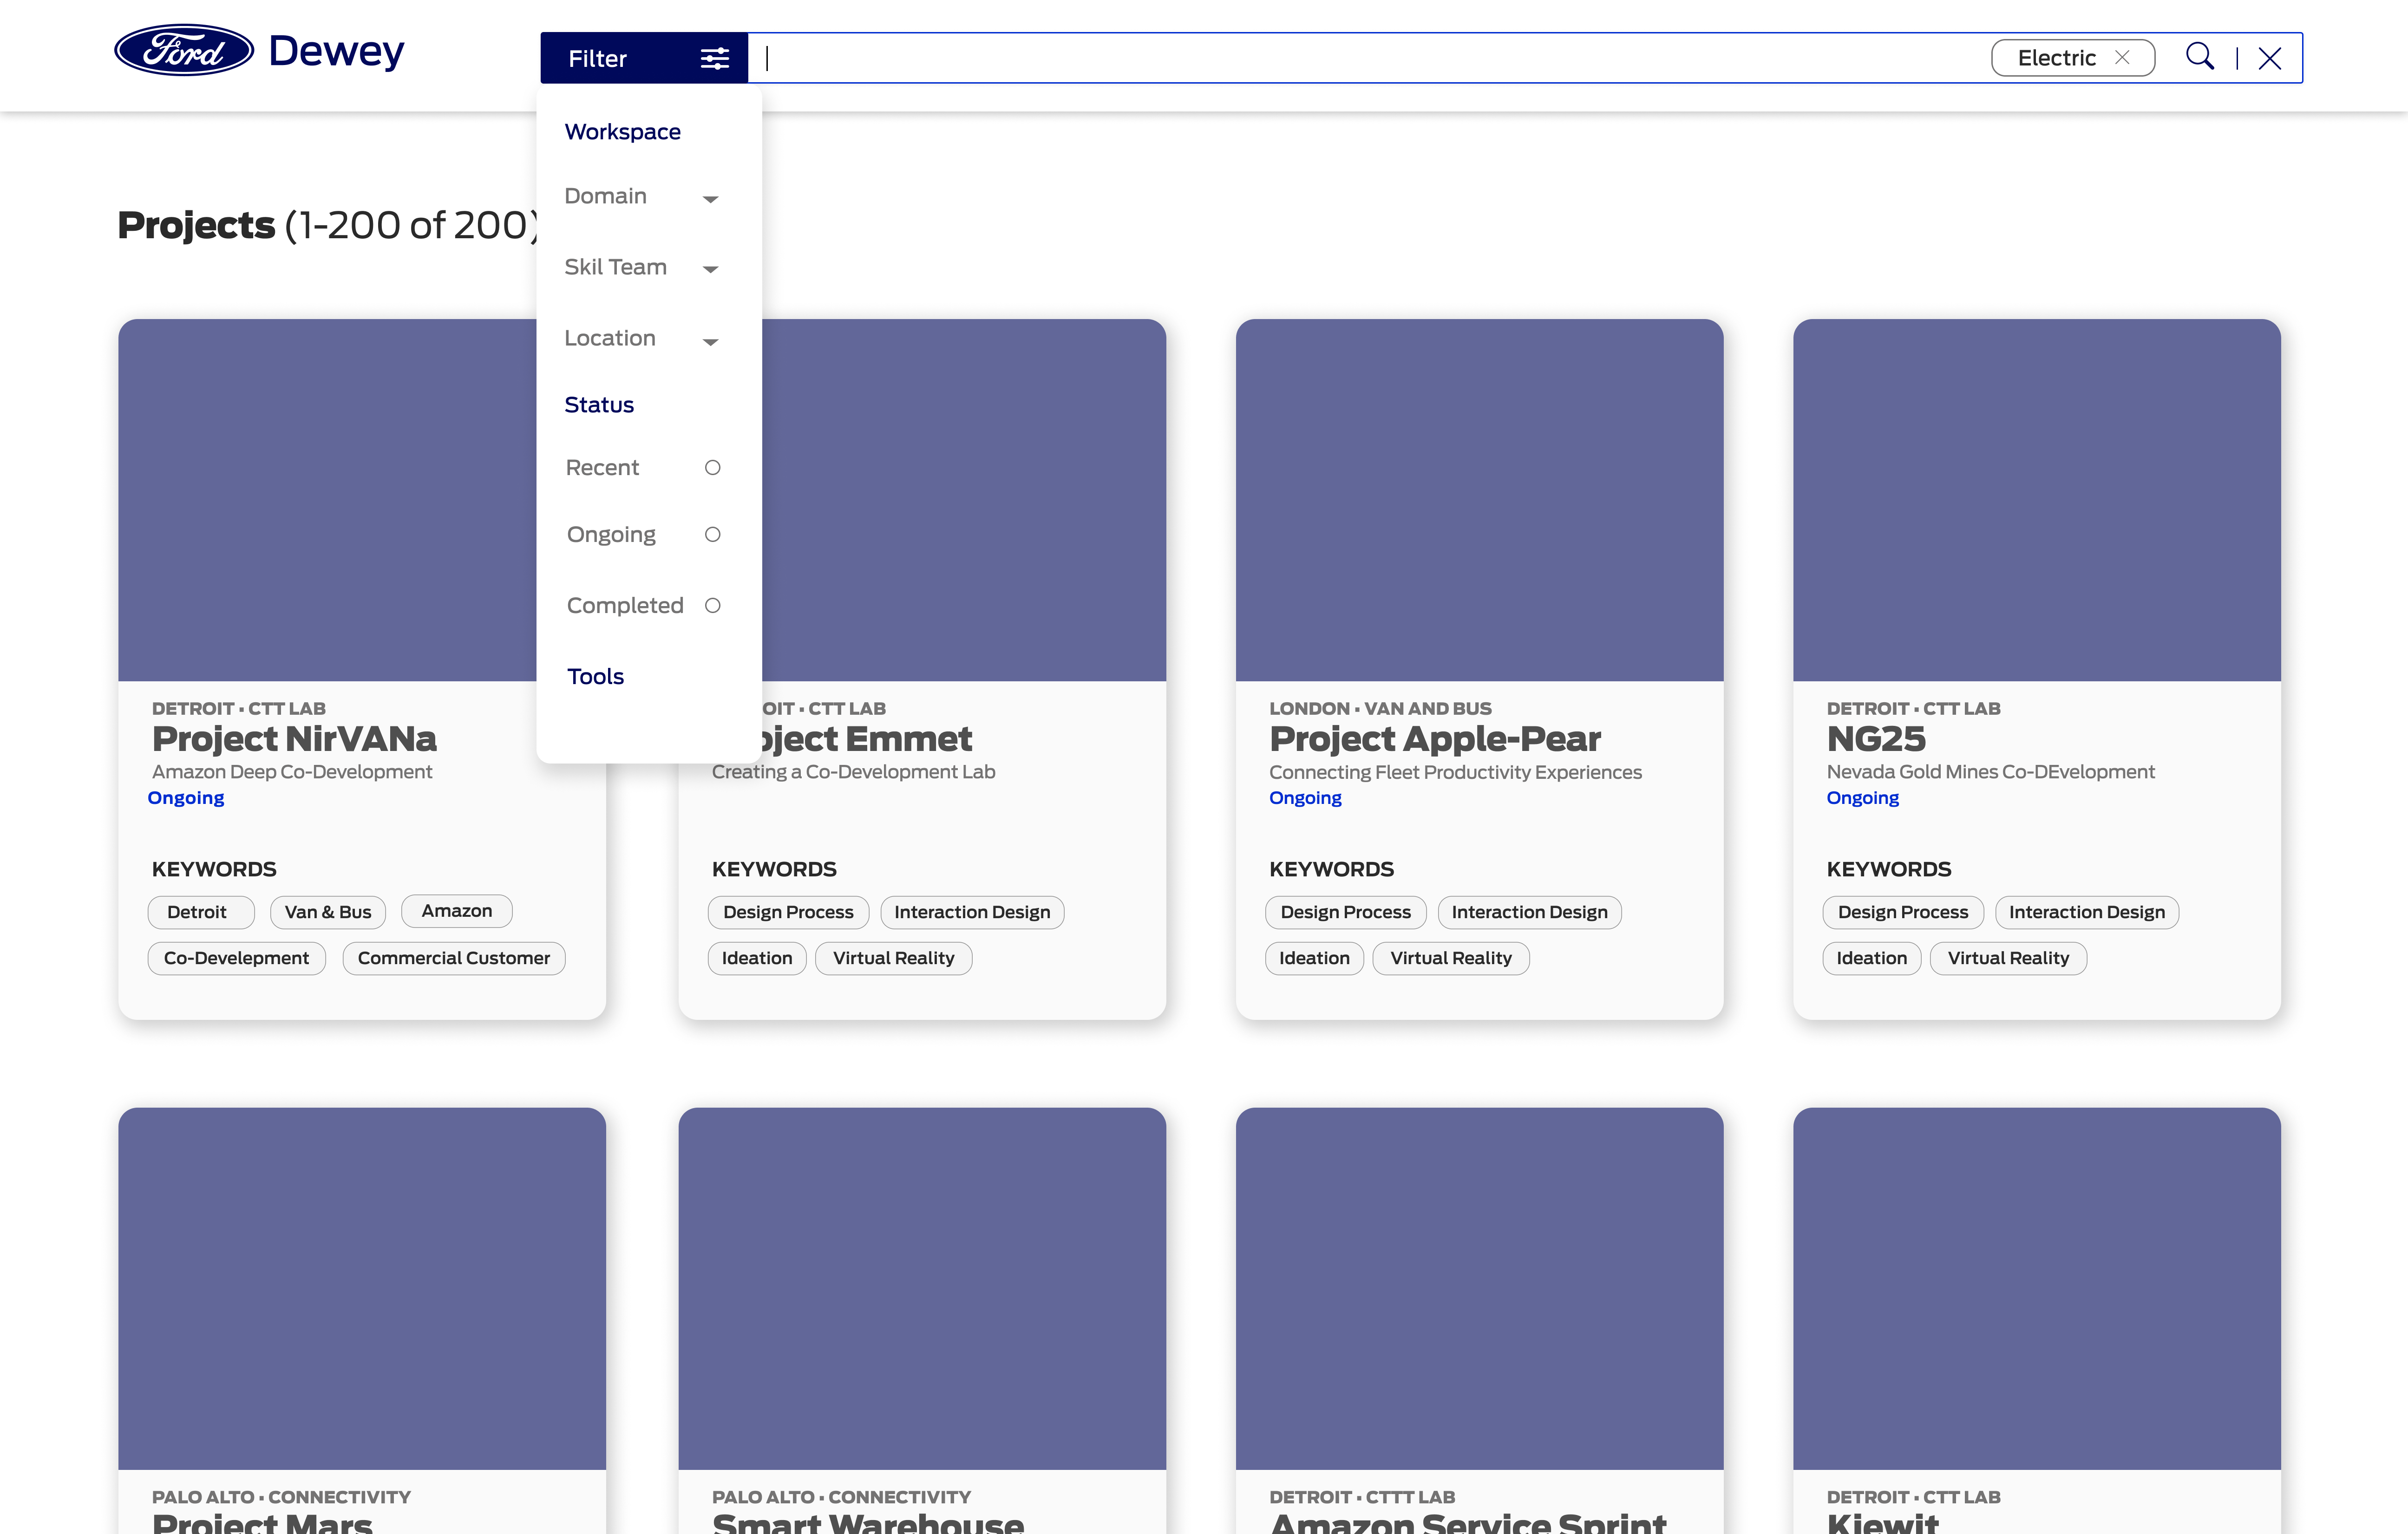2408x1534 pixels.
Task: Click NG25 card image
Action: 2037,500
